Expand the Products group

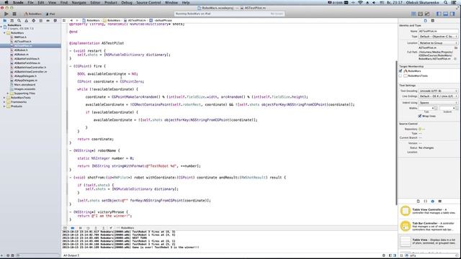tap(4, 106)
